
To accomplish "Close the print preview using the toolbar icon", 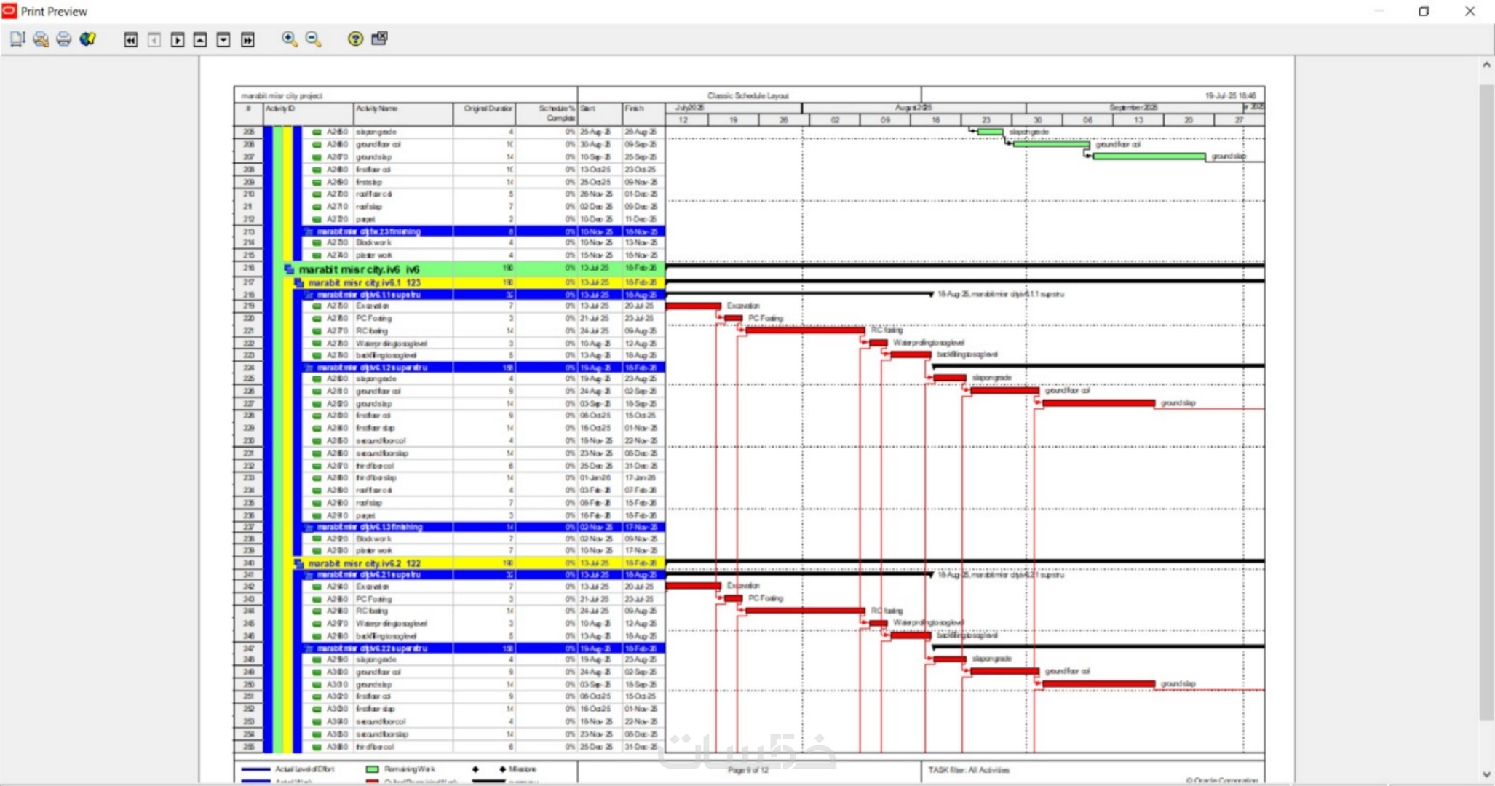I will (x=379, y=39).
